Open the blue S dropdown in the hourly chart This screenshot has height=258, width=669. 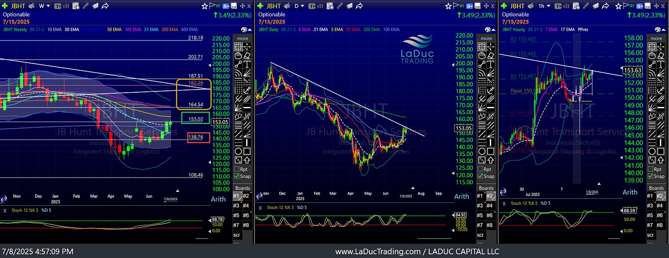point(640,6)
